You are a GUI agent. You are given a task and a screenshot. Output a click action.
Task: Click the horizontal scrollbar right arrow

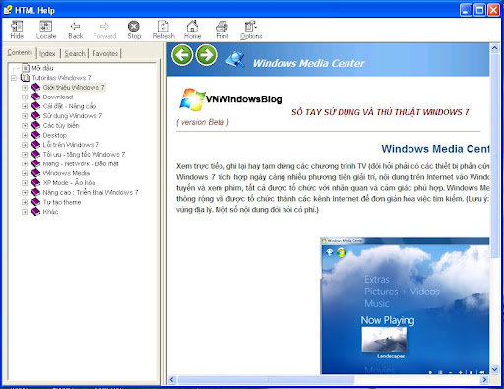[x=484, y=380]
